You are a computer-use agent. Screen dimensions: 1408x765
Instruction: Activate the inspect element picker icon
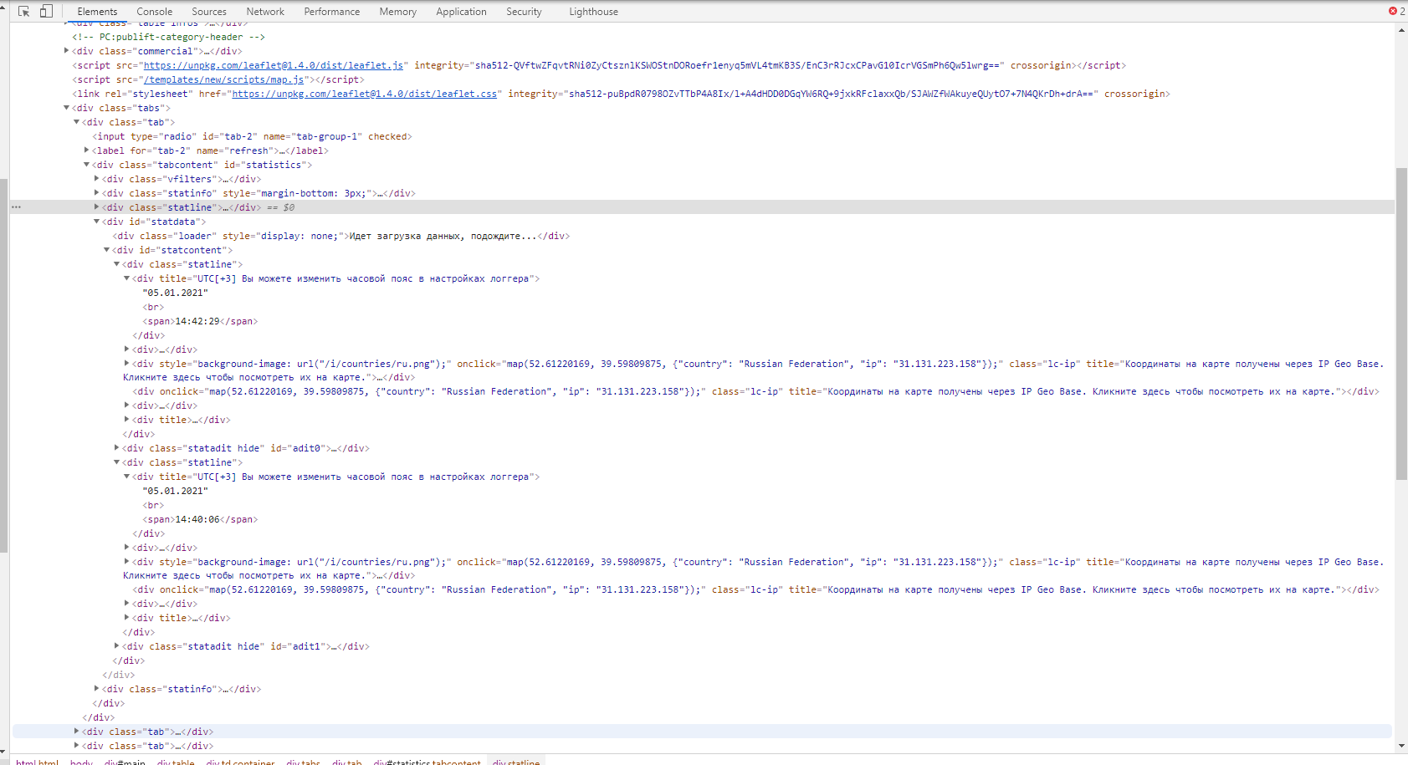[x=23, y=12]
